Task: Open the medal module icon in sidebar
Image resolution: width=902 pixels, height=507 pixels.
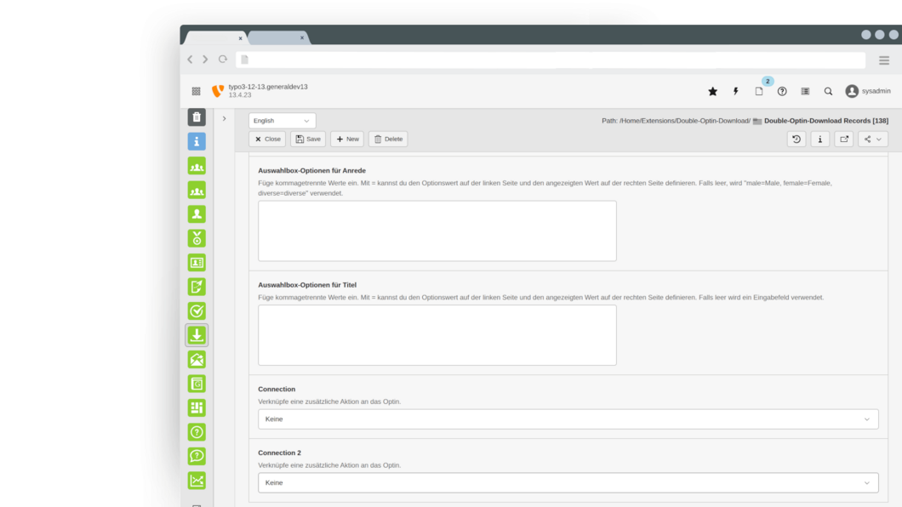Action: click(x=197, y=239)
